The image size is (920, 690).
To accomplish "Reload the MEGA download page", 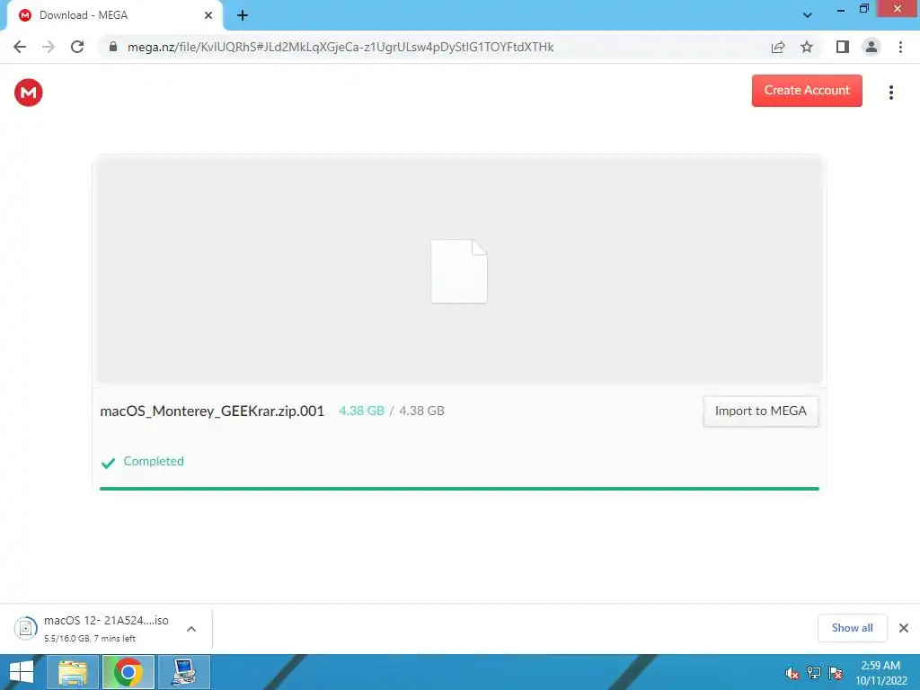I will 77,47.
